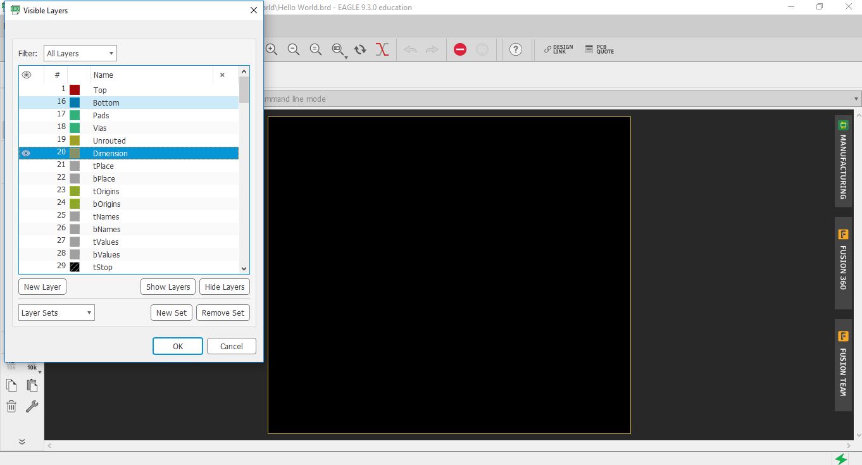Screen dimensions: 862x465
Task: Click the zoom-to-fit magnifier icon
Action: pyautogui.click(x=316, y=49)
